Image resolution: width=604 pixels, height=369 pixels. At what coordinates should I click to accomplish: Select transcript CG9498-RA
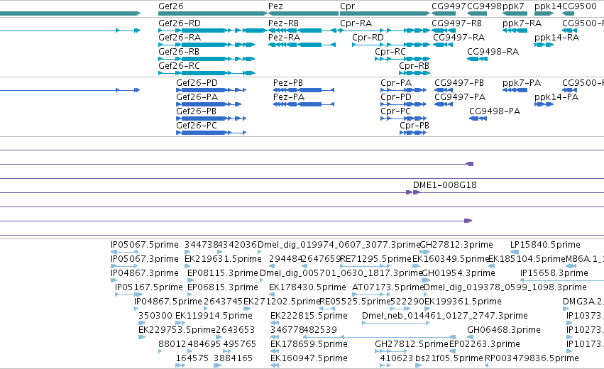click(493, 52)
